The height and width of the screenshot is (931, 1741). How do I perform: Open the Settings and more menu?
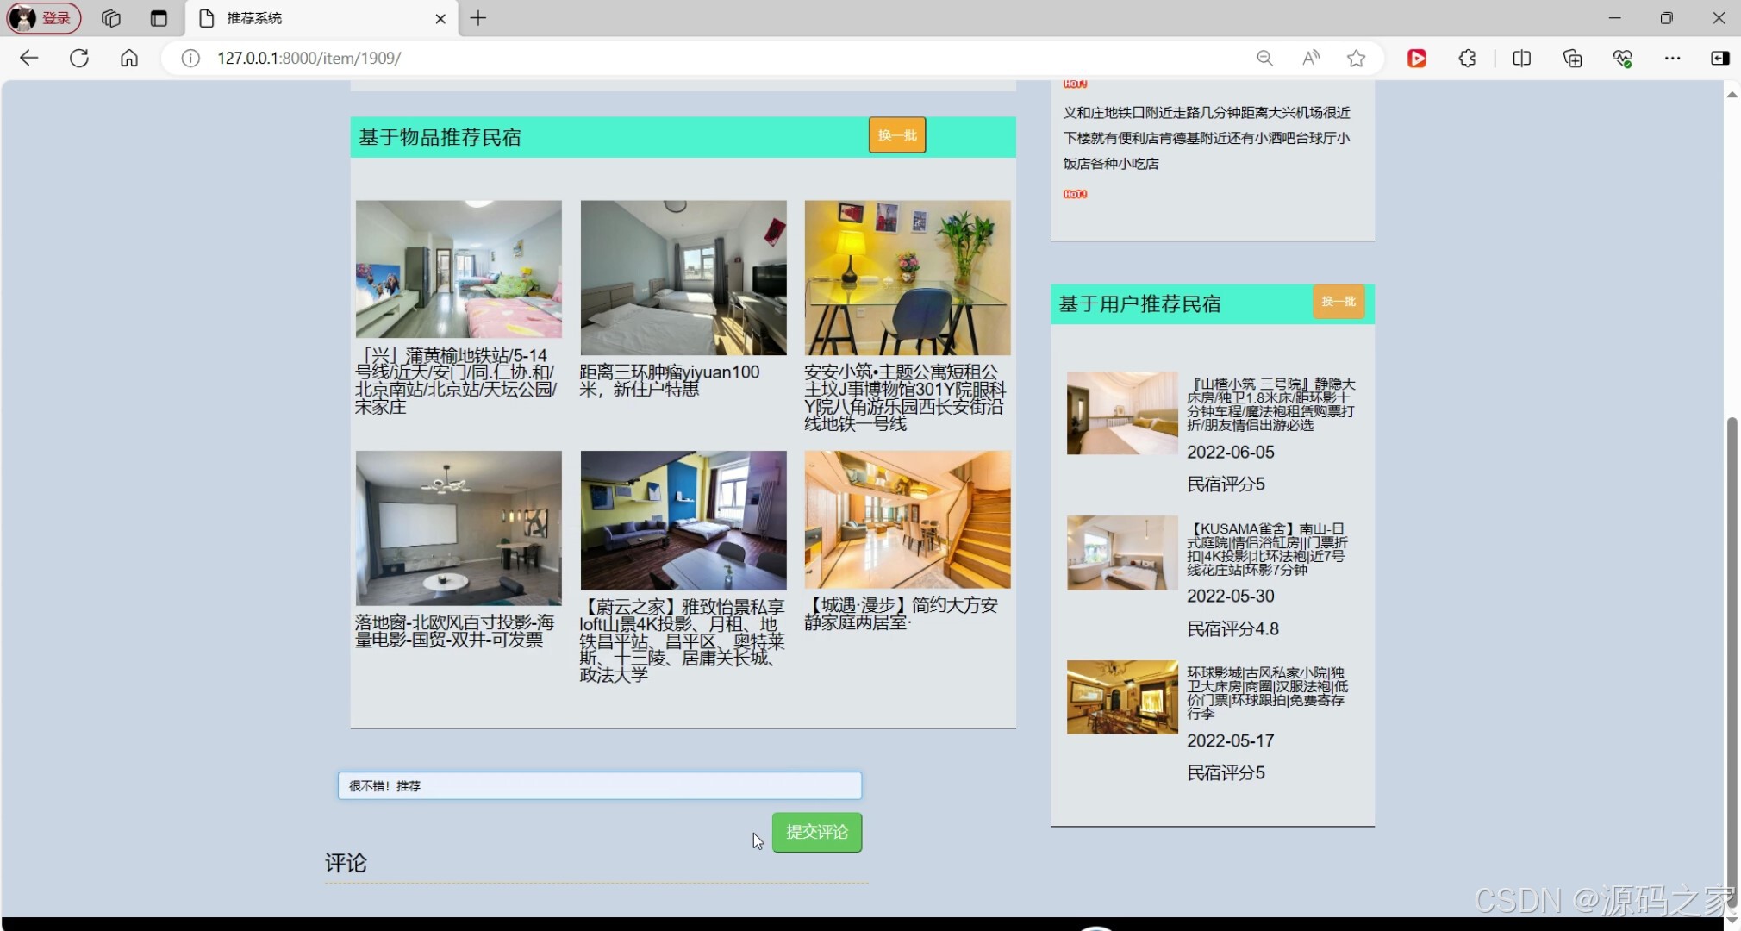point(1674,58)
